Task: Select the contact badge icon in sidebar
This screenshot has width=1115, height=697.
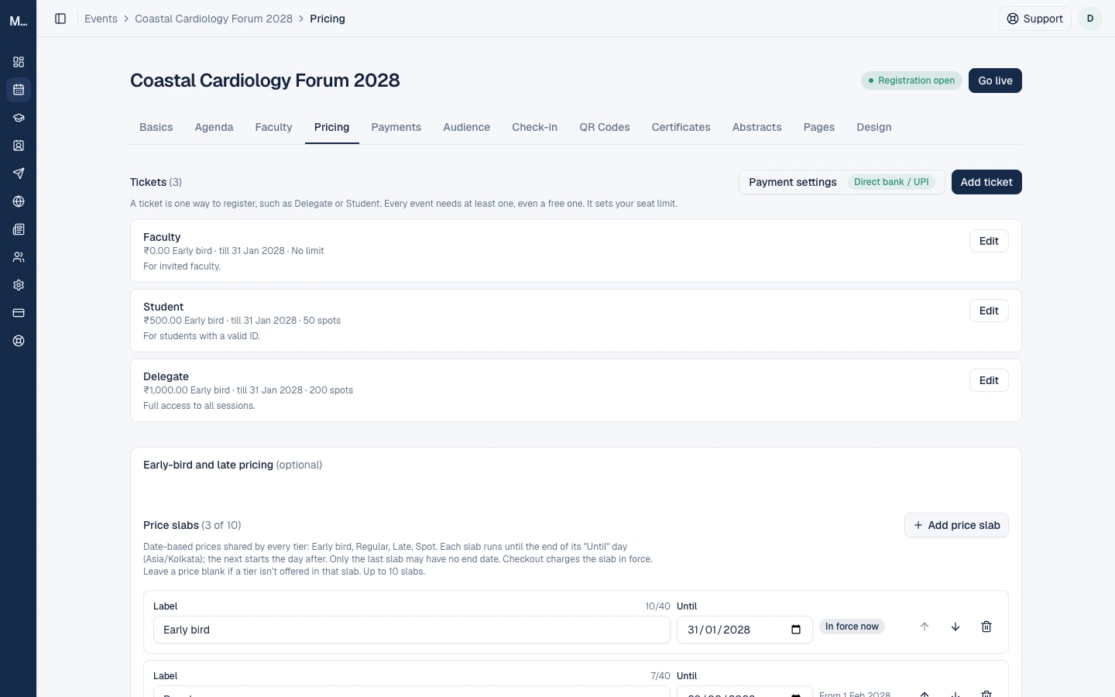Action: [x=19, y=146]
